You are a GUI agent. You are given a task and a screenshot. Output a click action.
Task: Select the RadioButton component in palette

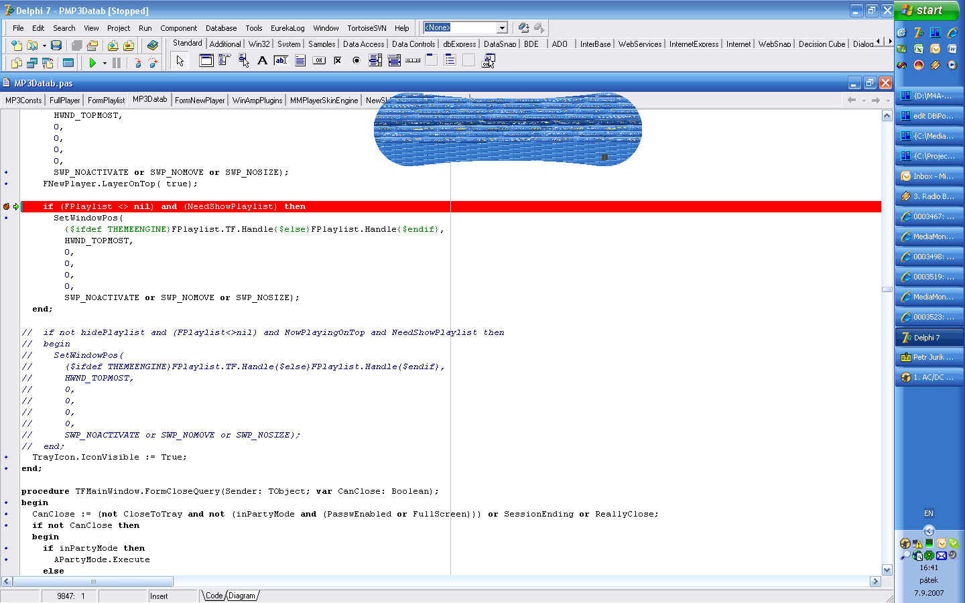point(357,60)
